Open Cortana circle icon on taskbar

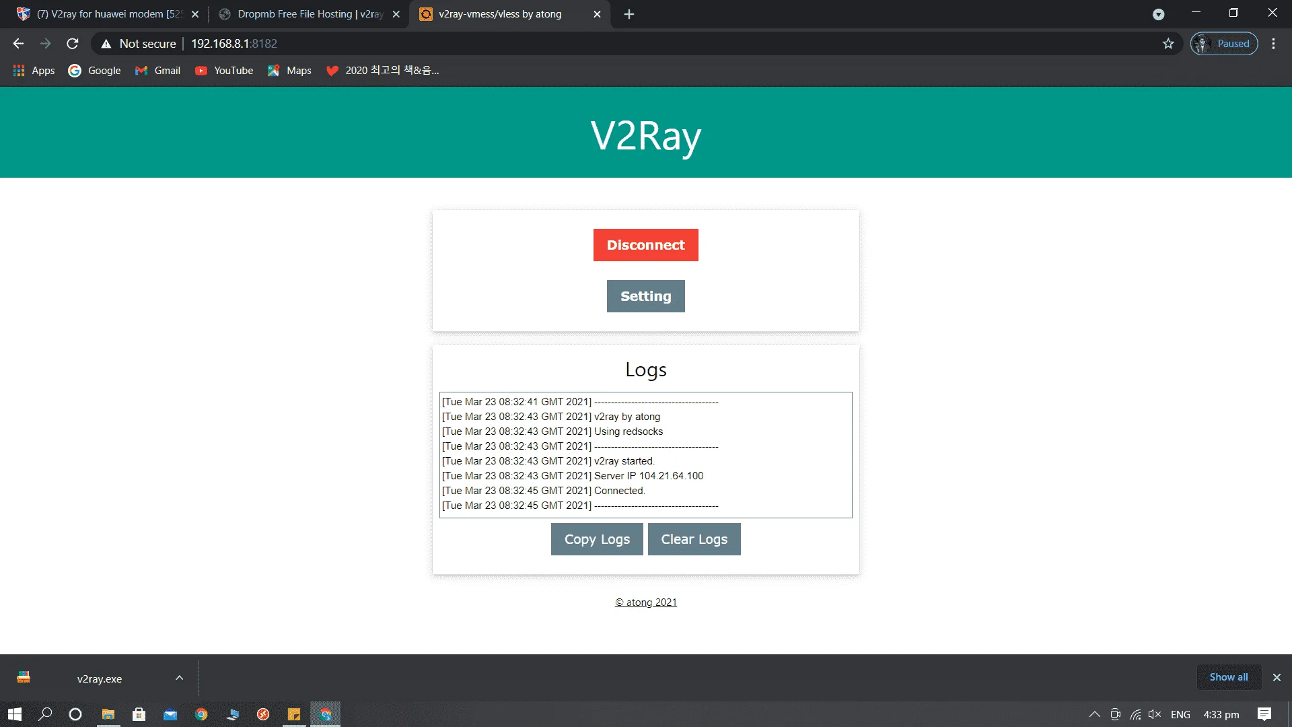[75, 714]
